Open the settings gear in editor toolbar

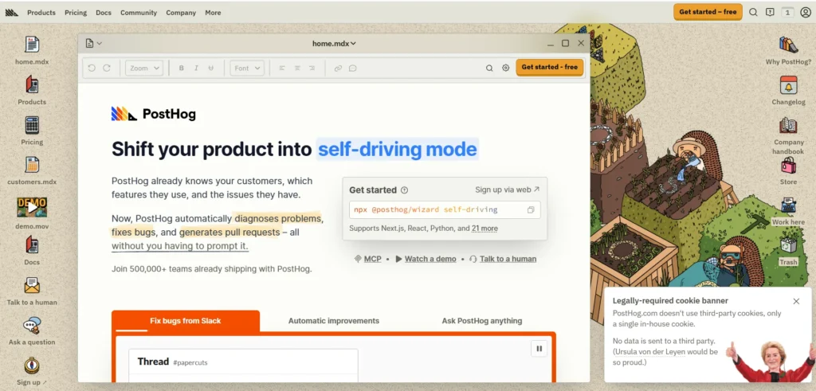point(505,68)
